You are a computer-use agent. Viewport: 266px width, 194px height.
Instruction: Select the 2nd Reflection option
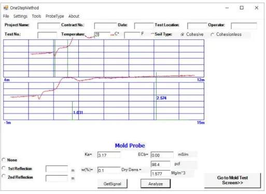(x=17, y=177)
